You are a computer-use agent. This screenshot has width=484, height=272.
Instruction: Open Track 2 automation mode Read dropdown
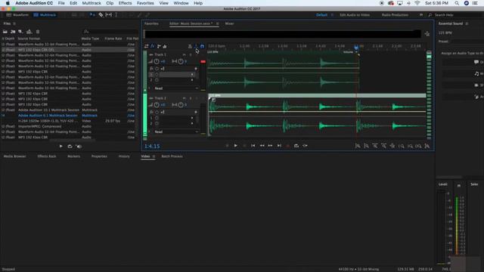(x=176, y=131)
